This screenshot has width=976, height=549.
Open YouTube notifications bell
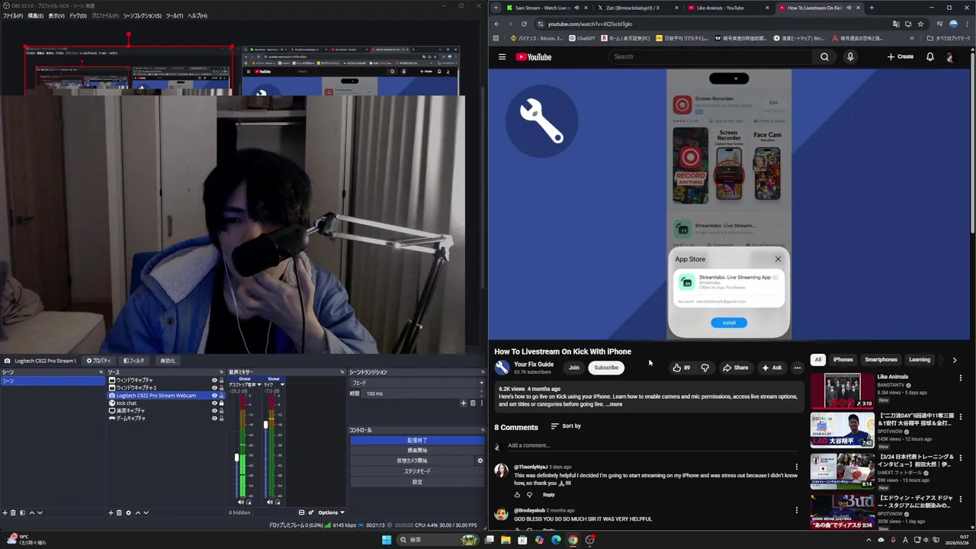tap(929, 56)
